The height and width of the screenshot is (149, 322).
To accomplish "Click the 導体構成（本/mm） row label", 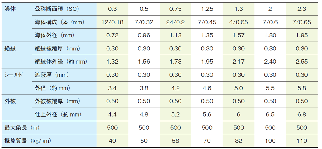I will pos(57,22).
